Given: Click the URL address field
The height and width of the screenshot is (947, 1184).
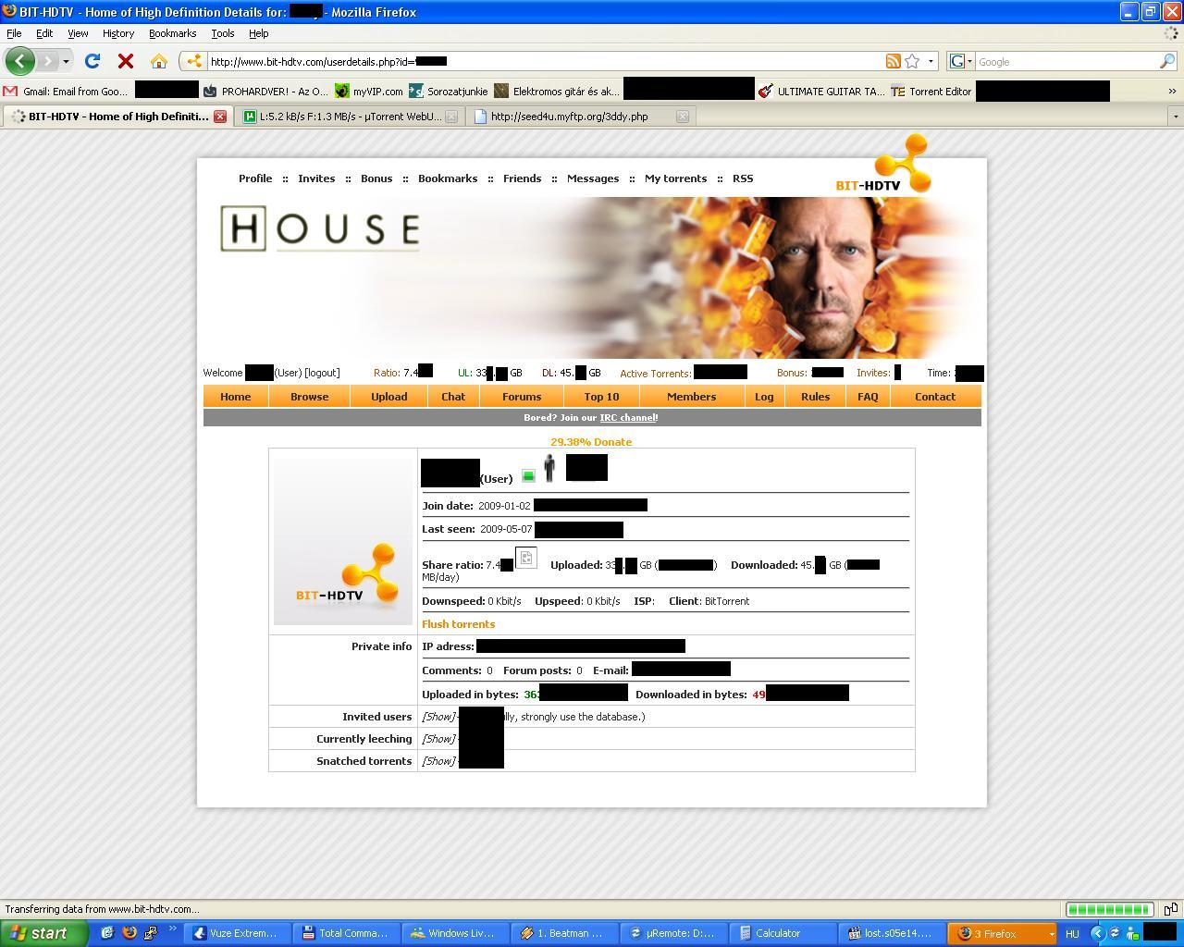Looking at the screenshot, I should click(546, 61).
